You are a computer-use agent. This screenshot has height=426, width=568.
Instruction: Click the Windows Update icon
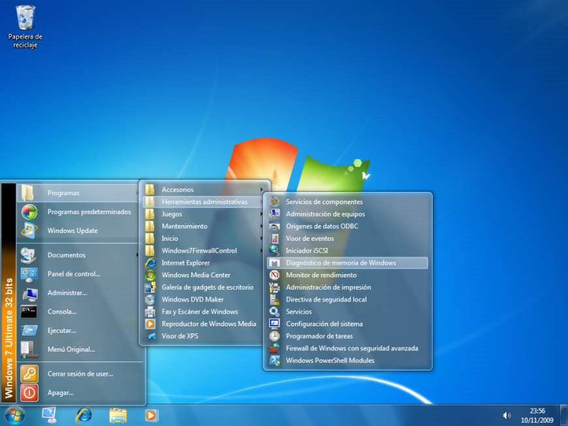point(29,230)
